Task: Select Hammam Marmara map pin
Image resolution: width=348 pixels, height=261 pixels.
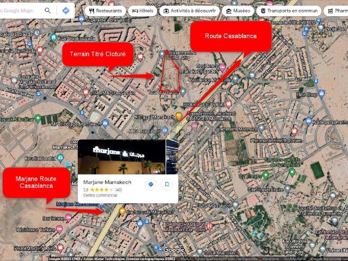Action: point(261,128)
